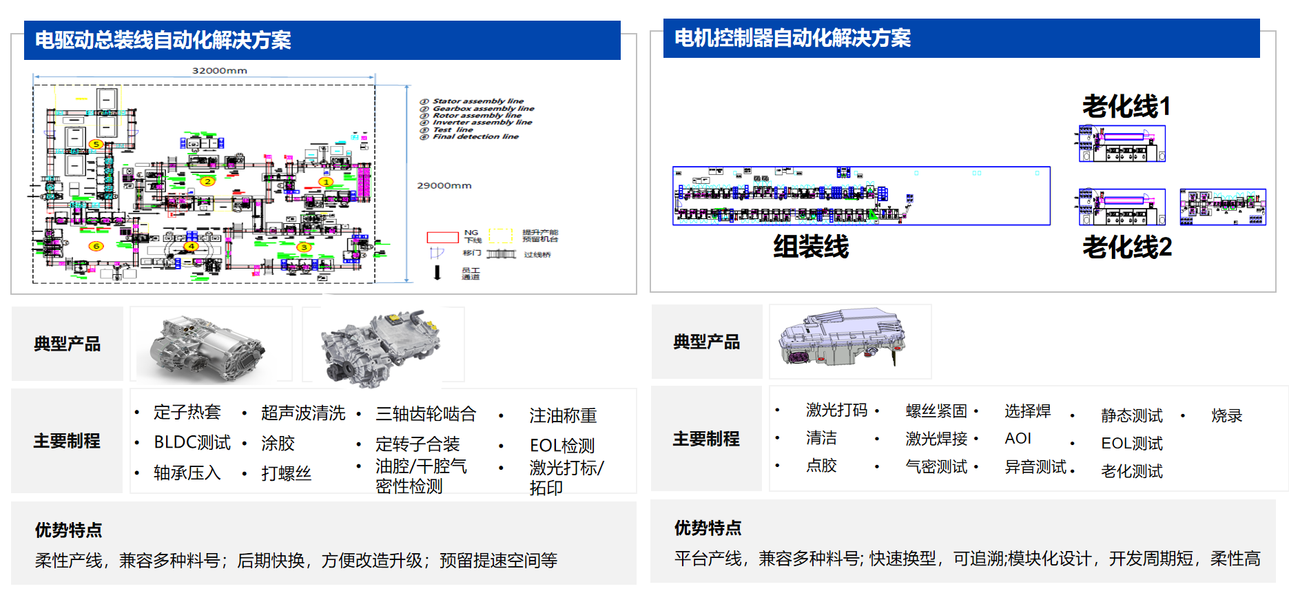Click the 32000mm width dimension label
The image size is (1289, 591).
click(219, 70)
